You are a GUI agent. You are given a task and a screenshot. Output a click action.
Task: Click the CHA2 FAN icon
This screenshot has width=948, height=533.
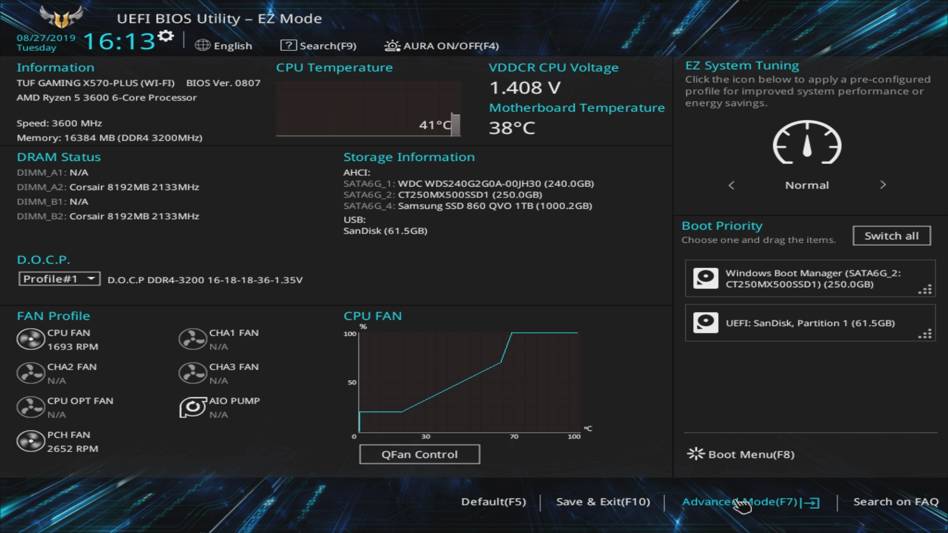click(31, 374)
